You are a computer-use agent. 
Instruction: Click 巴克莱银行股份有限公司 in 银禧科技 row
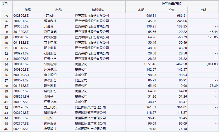tap(92, 21)
